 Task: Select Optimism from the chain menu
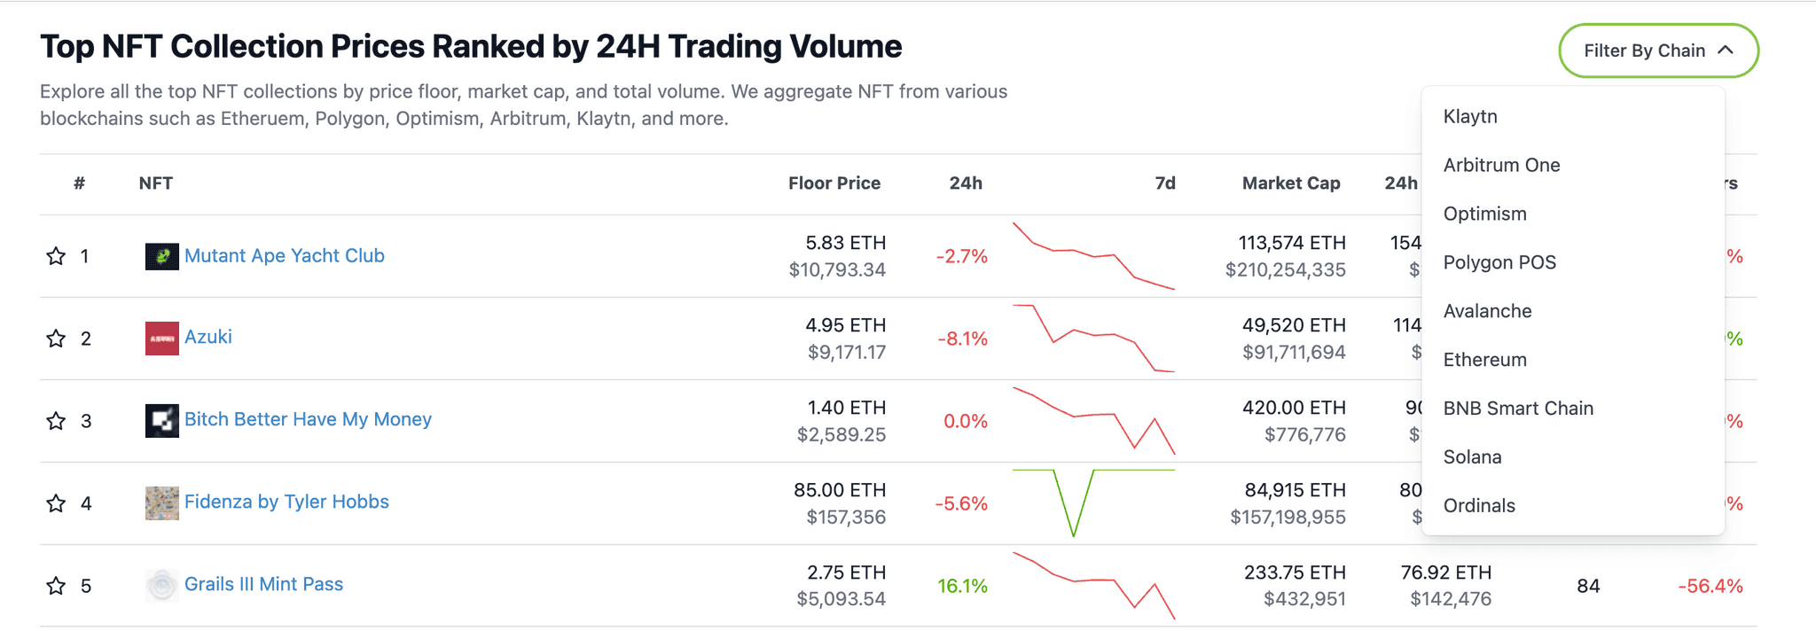[x=1485, y=214]
